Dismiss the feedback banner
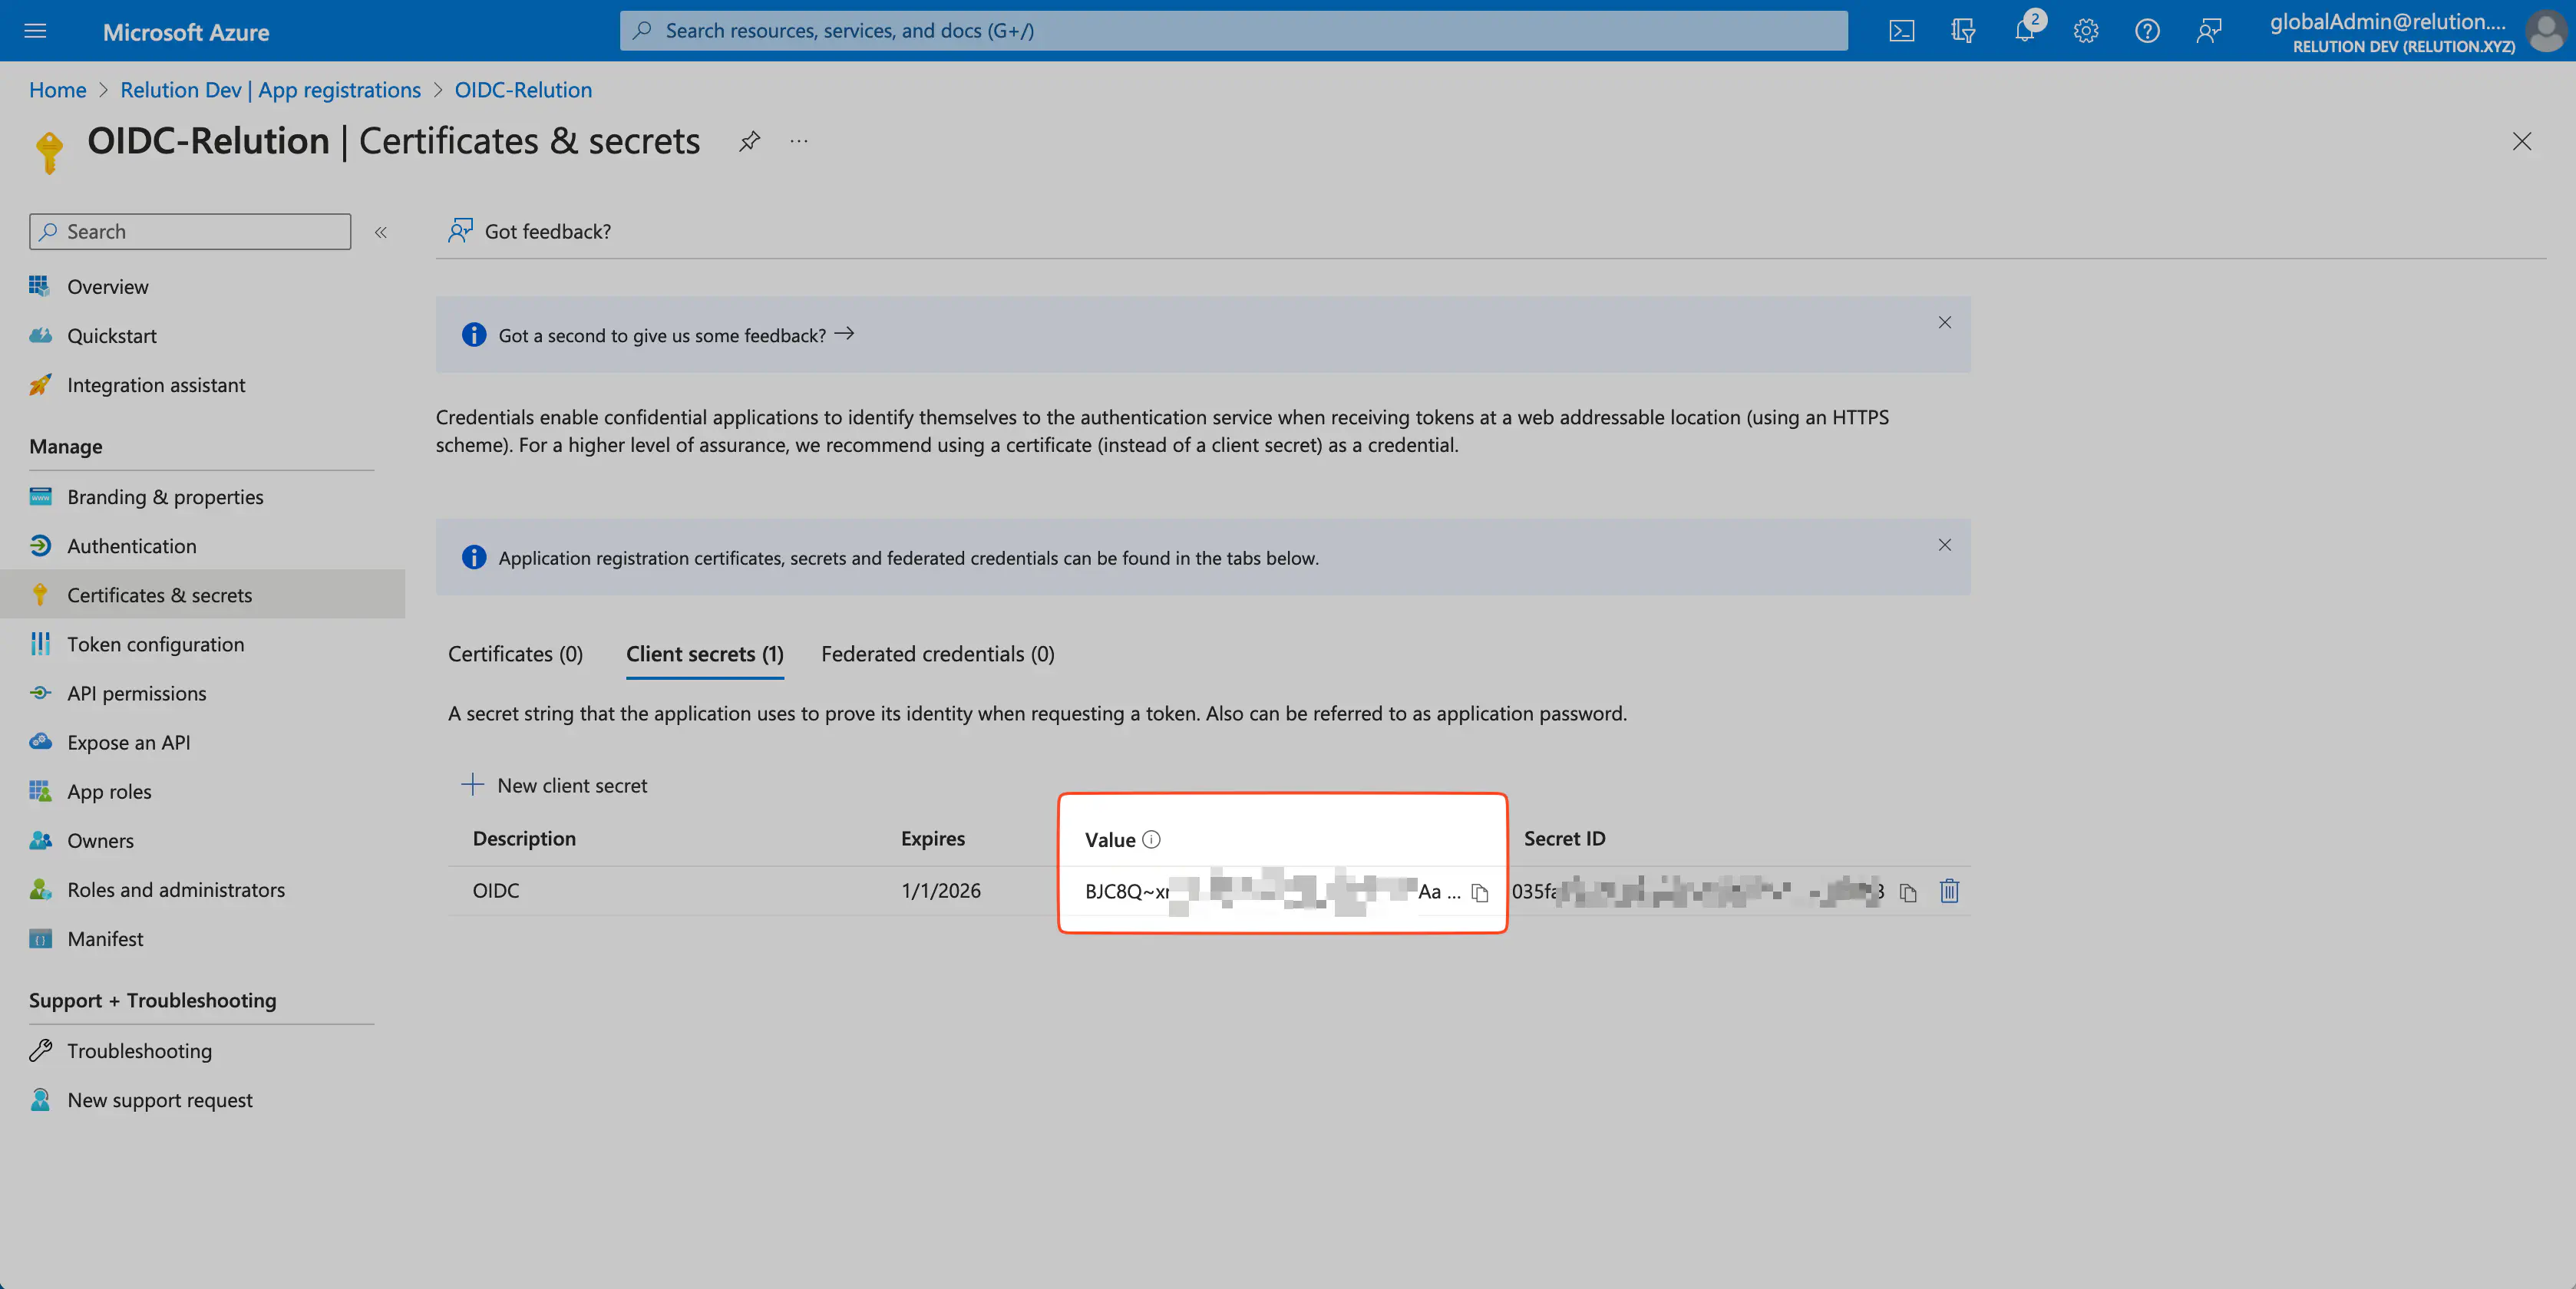2576x1289 pixels. tap(1944, 321)
